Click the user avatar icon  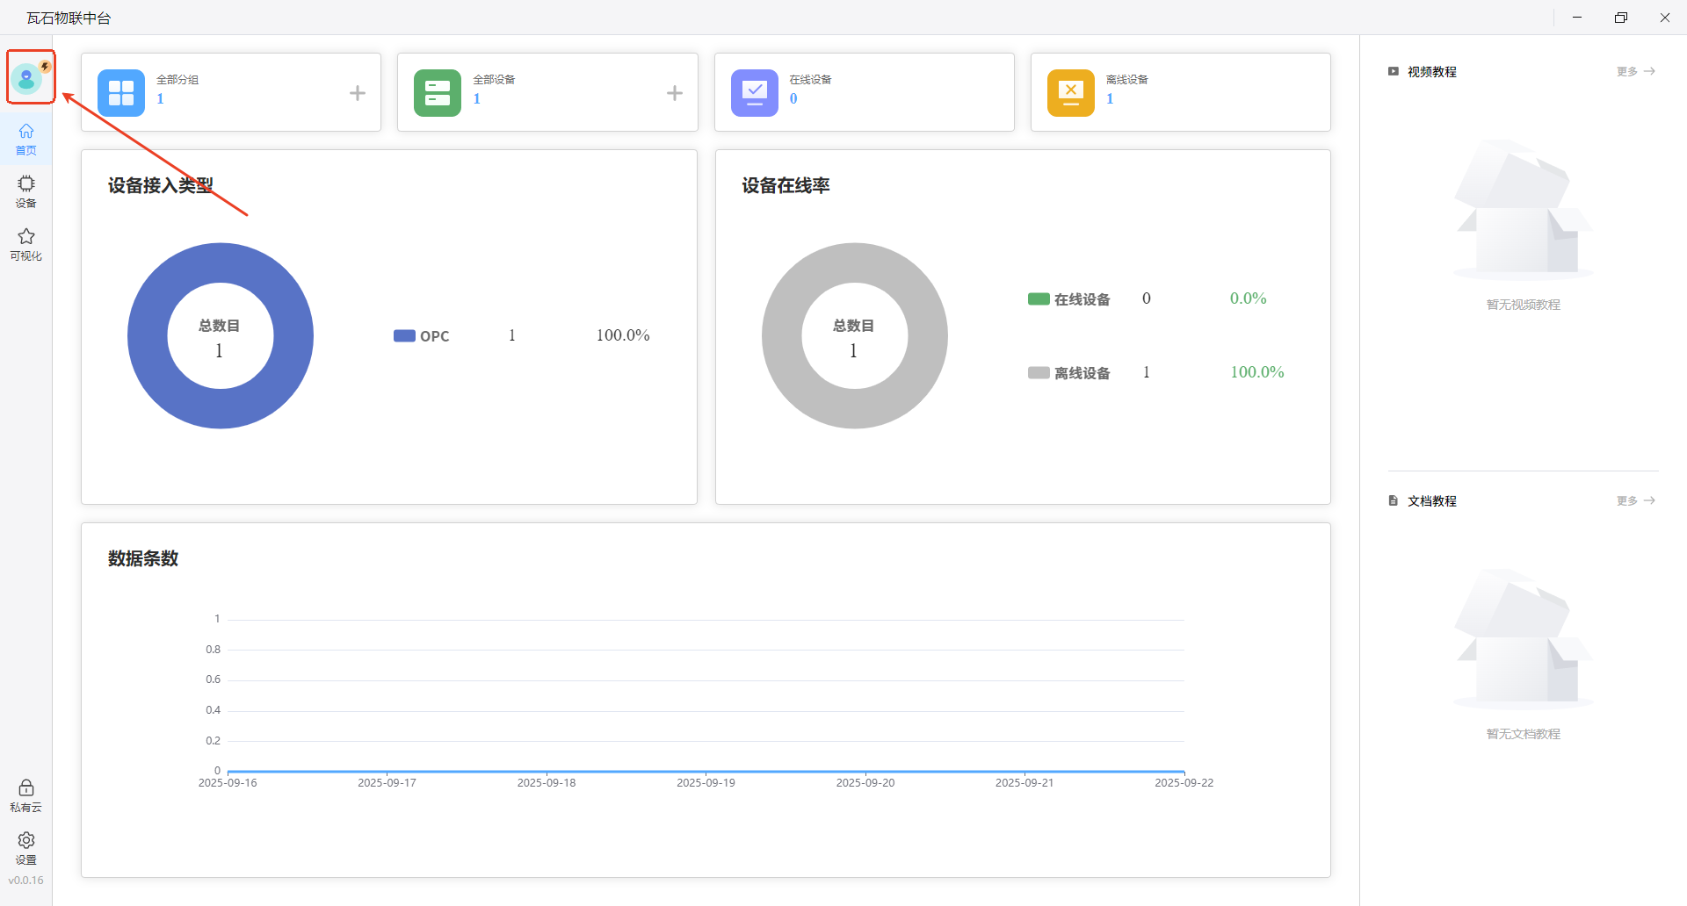[27, 79]
